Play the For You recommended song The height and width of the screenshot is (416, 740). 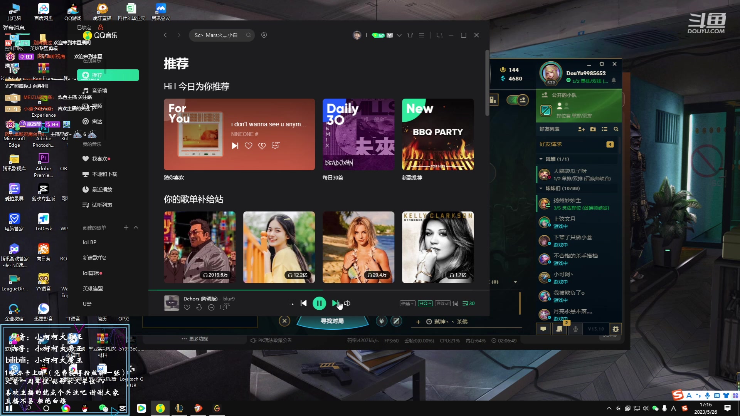(235, 146)
